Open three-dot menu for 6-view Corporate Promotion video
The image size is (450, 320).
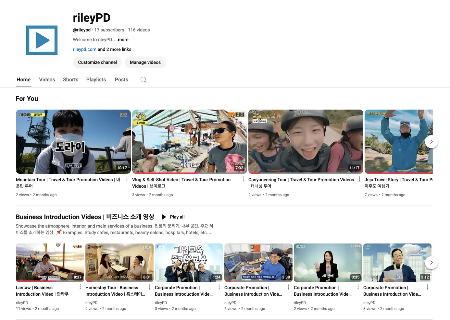coord(288,287)
